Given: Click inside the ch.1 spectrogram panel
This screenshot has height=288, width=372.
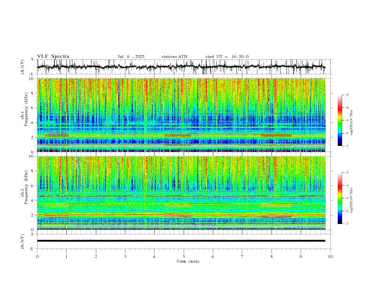Looking at the screenshot, I should (181, 115).
